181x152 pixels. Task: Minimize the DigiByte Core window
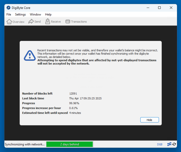[148, 8]
